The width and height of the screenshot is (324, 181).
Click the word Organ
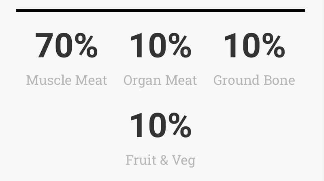point(142,81)
